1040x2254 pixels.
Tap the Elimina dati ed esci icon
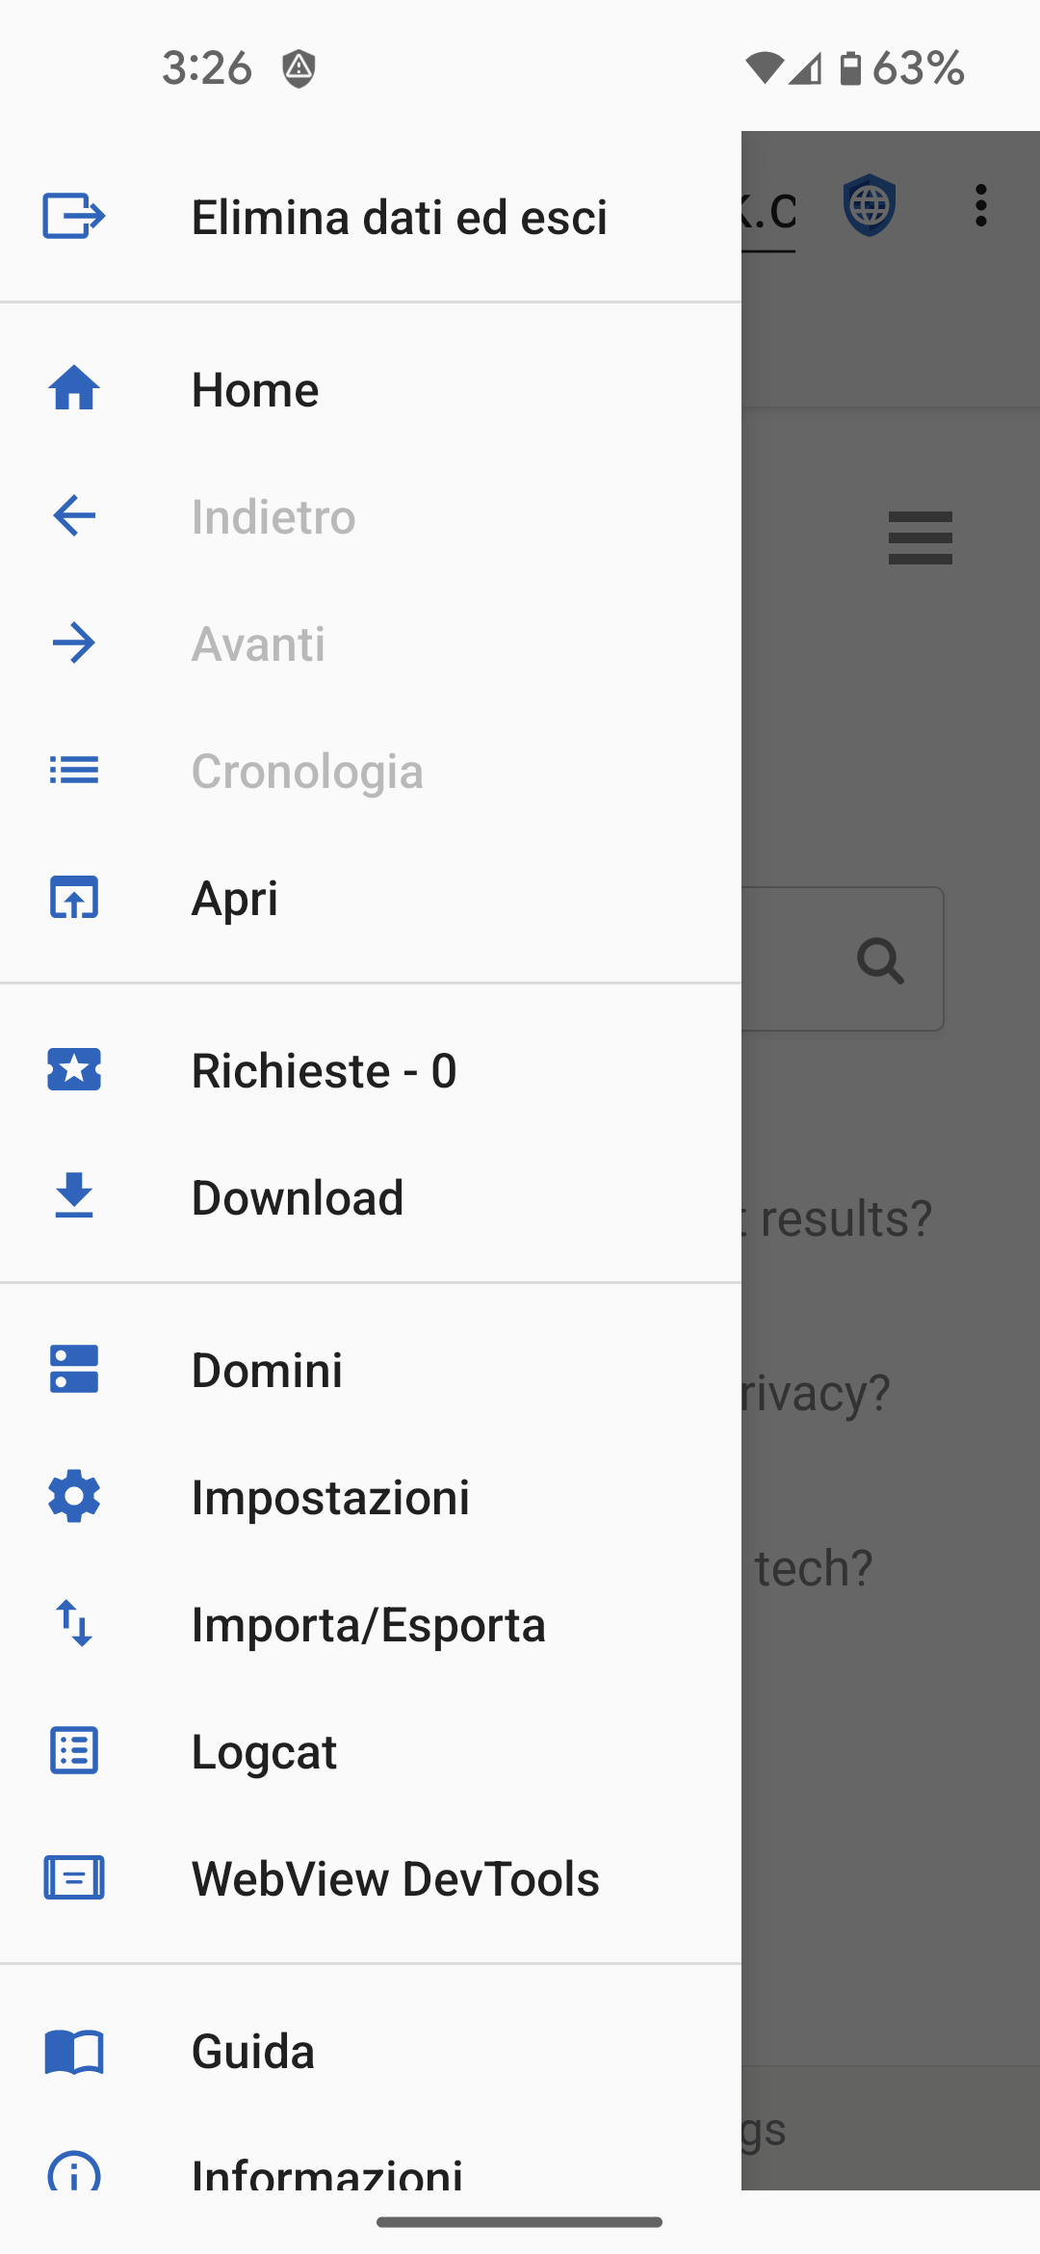(73, 216)
